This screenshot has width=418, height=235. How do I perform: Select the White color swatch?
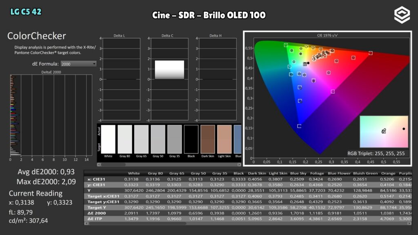[108, 140]
